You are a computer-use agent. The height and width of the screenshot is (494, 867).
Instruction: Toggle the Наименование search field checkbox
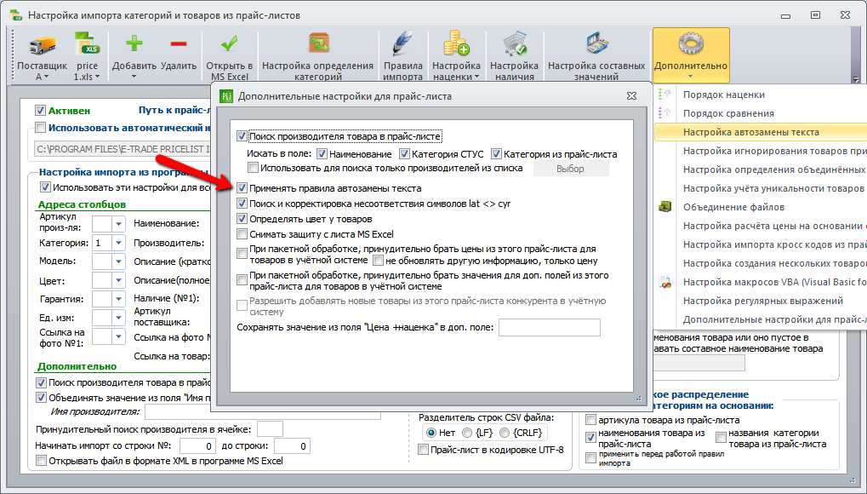click(322, 154)
